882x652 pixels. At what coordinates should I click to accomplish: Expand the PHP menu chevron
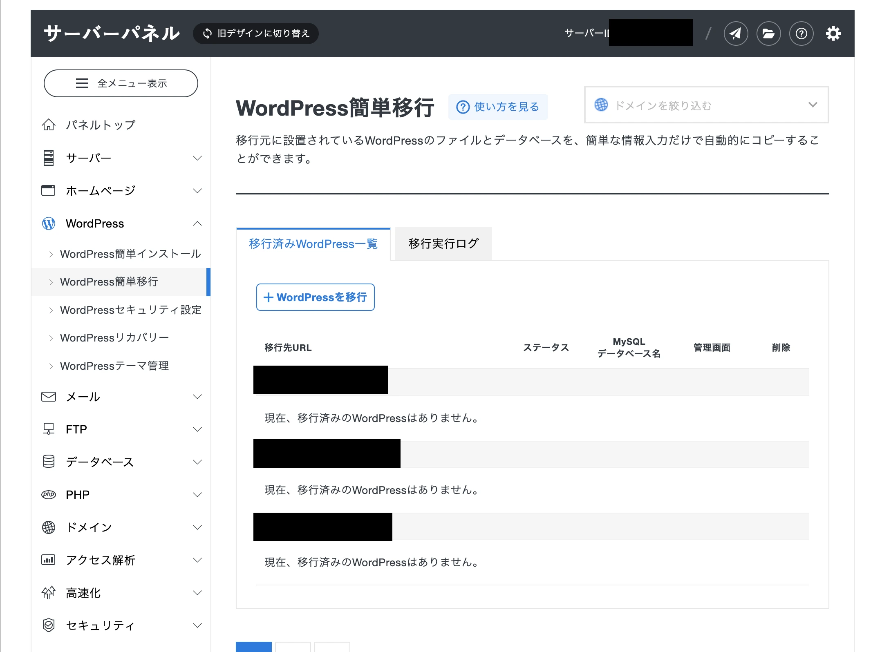tap(197, 495)
